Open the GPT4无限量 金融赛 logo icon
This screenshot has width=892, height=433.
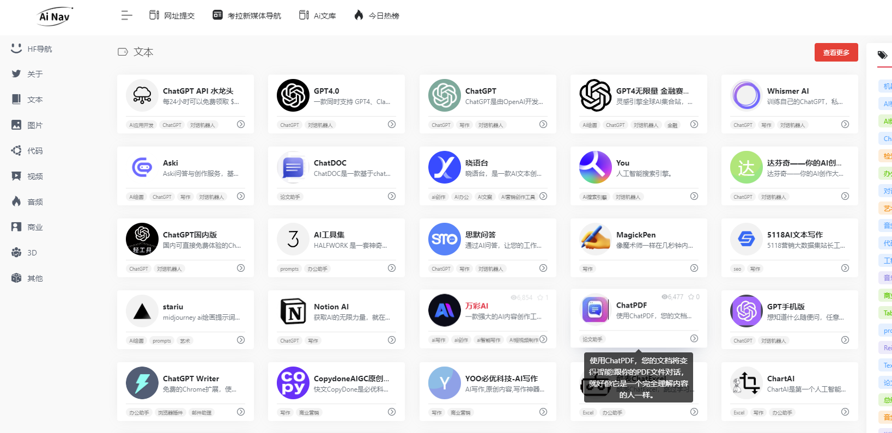[596, 95]
